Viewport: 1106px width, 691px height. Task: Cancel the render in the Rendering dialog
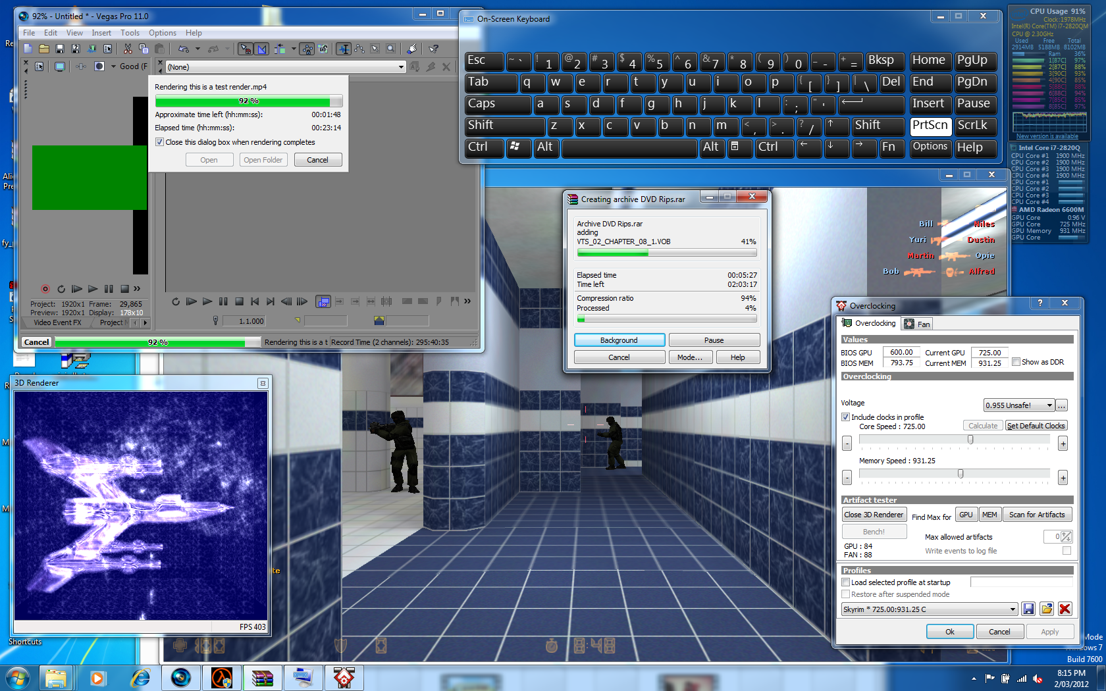[x=317, y=160]
